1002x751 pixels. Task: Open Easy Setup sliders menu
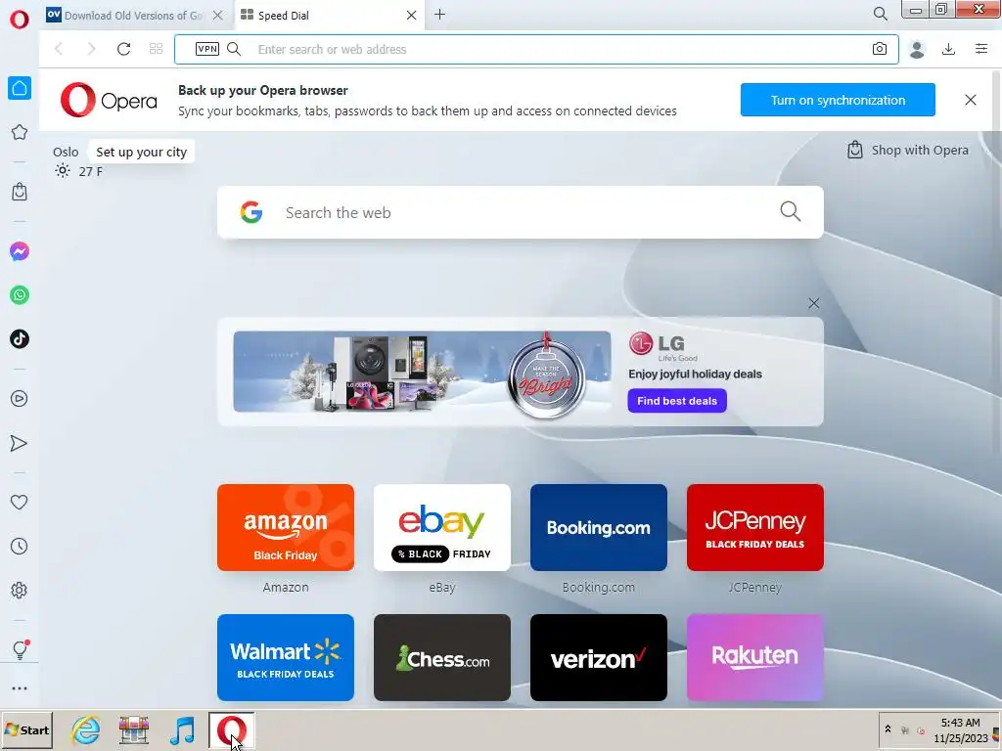coord(980,49)
